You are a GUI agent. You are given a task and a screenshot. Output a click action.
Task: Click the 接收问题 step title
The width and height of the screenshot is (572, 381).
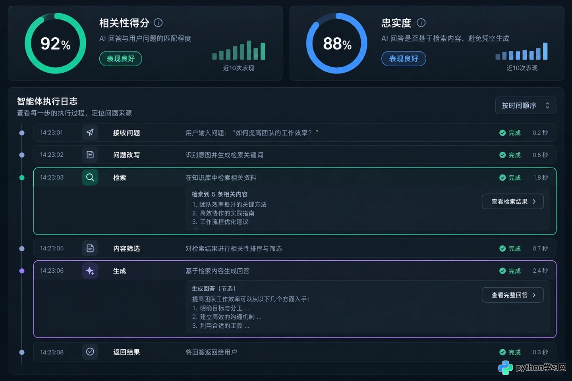pyautogui.click(x=126, y=133)
